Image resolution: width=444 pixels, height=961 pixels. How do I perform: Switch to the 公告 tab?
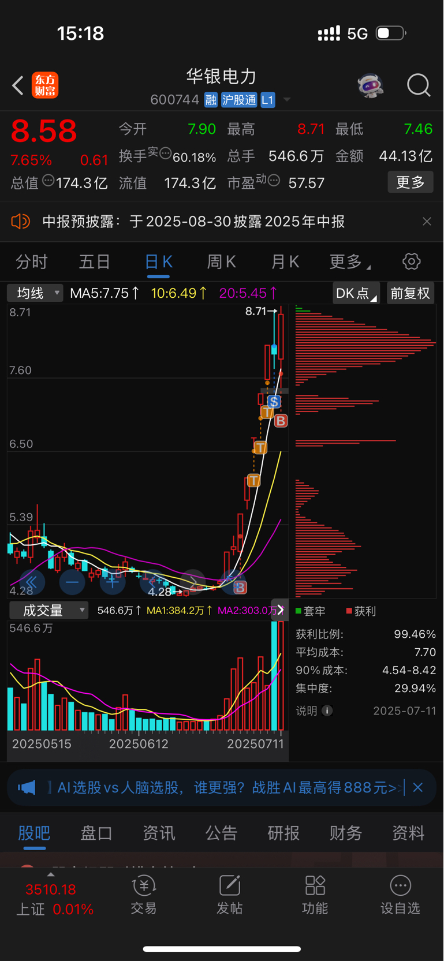coord(221,833)
